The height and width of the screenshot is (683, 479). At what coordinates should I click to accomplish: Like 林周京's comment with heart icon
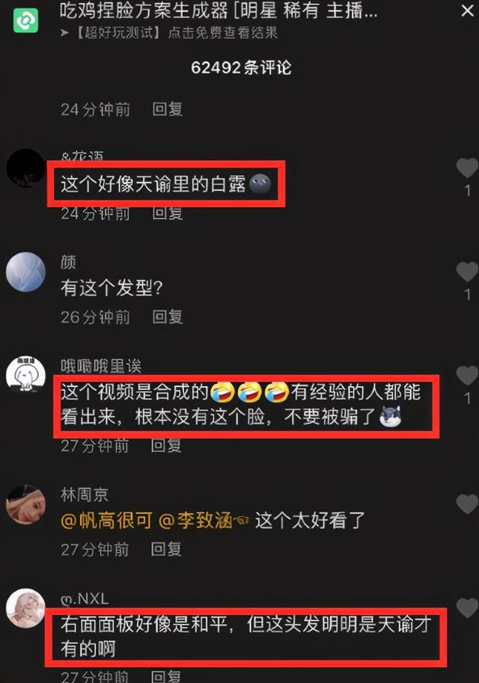pyautogui.click(x=467, y=503)
